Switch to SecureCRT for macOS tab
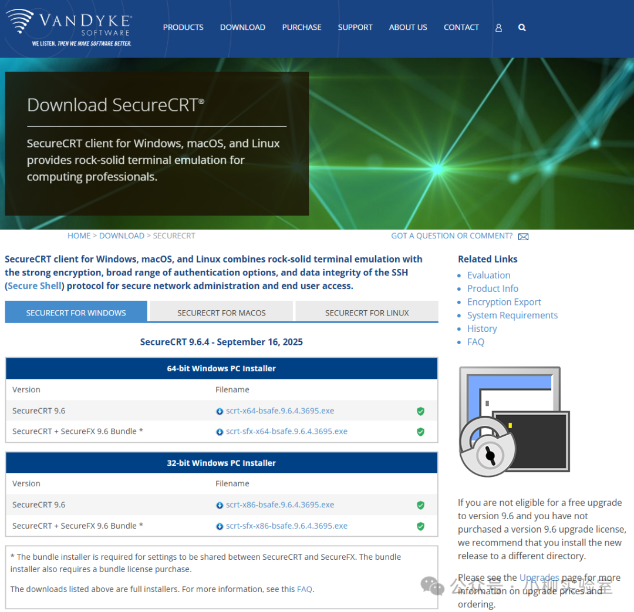The image size is (634, 612). point(221,312)
